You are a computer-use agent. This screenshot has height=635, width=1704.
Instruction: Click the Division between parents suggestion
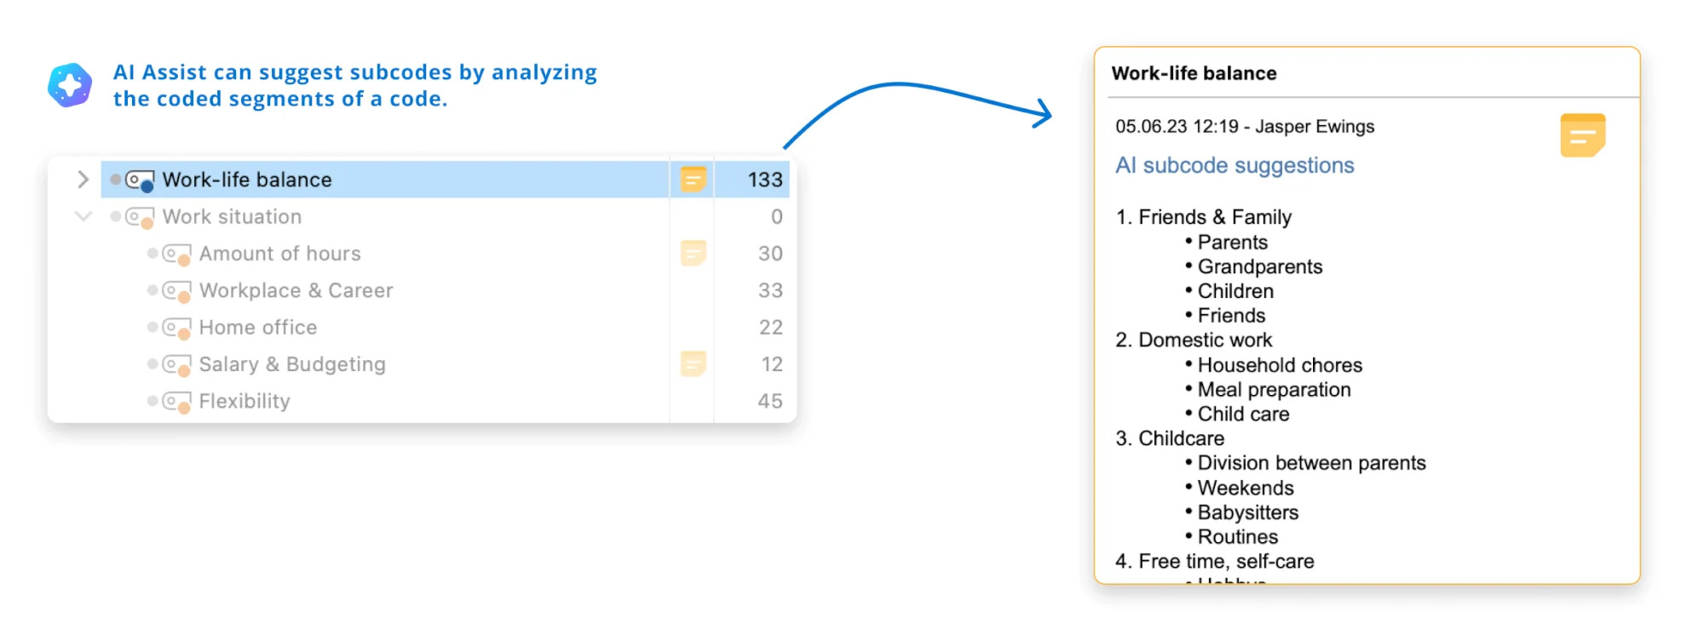click(x=1311, y=463)
